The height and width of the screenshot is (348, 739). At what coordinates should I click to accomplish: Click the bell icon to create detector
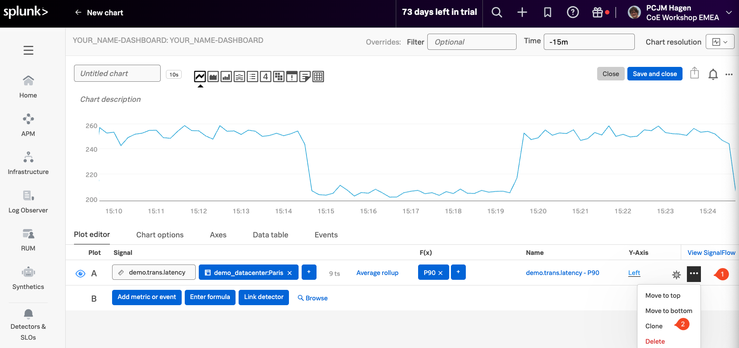(x=713, y=74)
